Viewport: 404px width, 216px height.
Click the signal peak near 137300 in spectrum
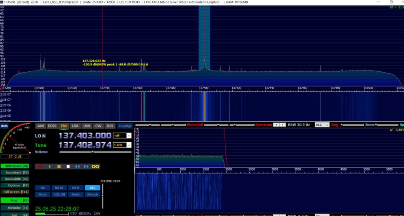[41, 62]
